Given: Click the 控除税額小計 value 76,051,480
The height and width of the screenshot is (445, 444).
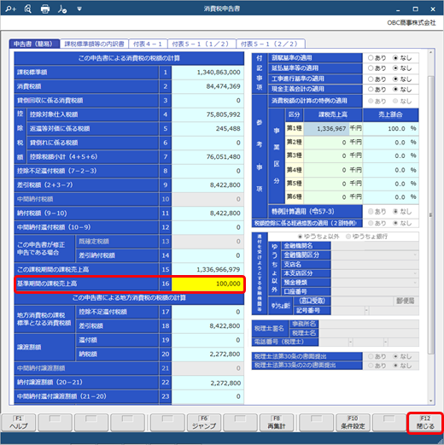Looking at the screenshot, I should 207,157.
